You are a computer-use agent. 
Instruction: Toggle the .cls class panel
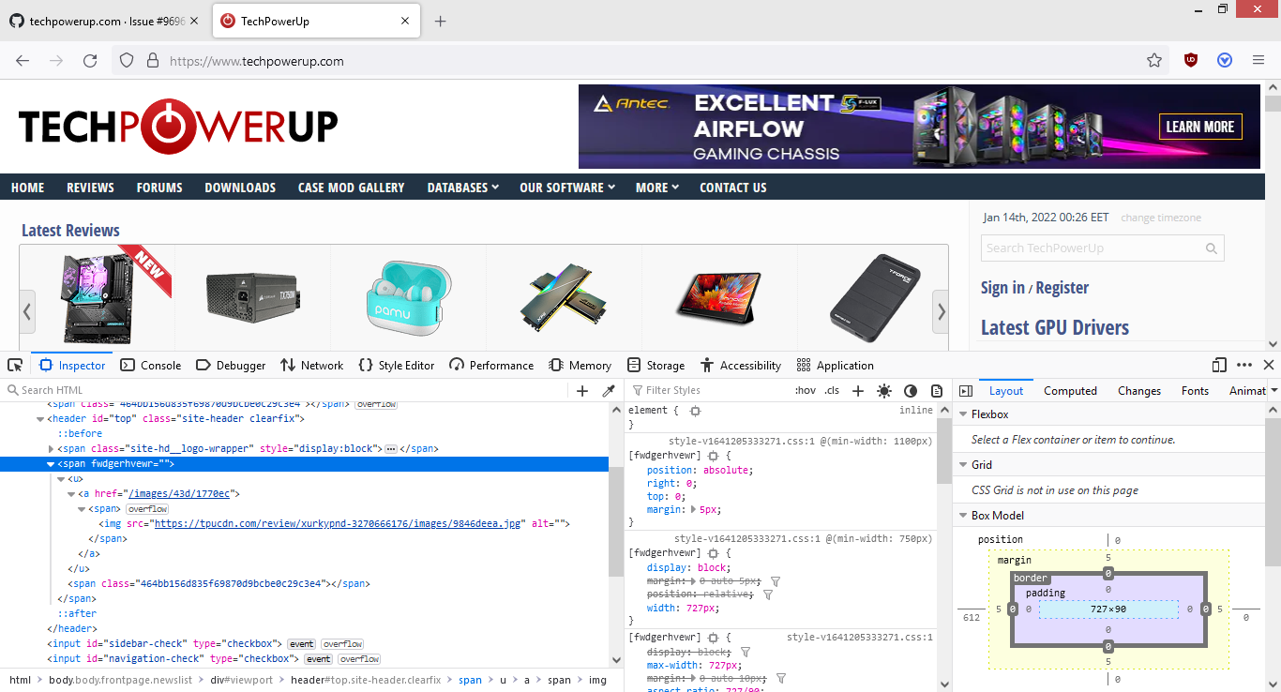click(x=831, y=390)
